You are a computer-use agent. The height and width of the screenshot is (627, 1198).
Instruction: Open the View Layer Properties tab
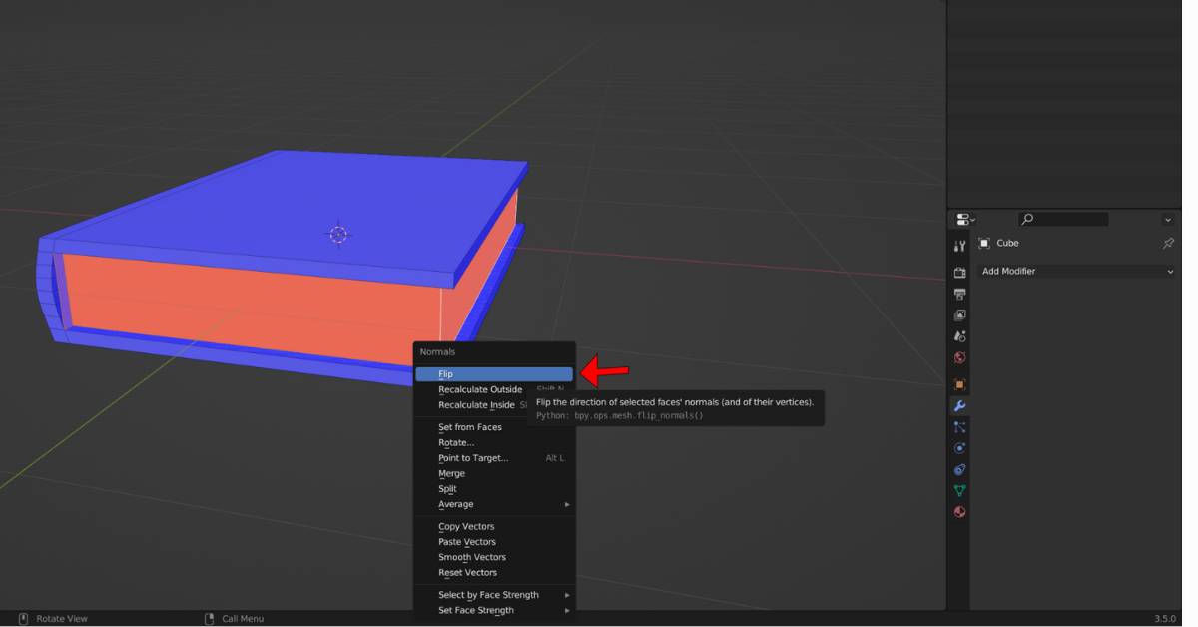pyautogui.click(x=958, y=314)
